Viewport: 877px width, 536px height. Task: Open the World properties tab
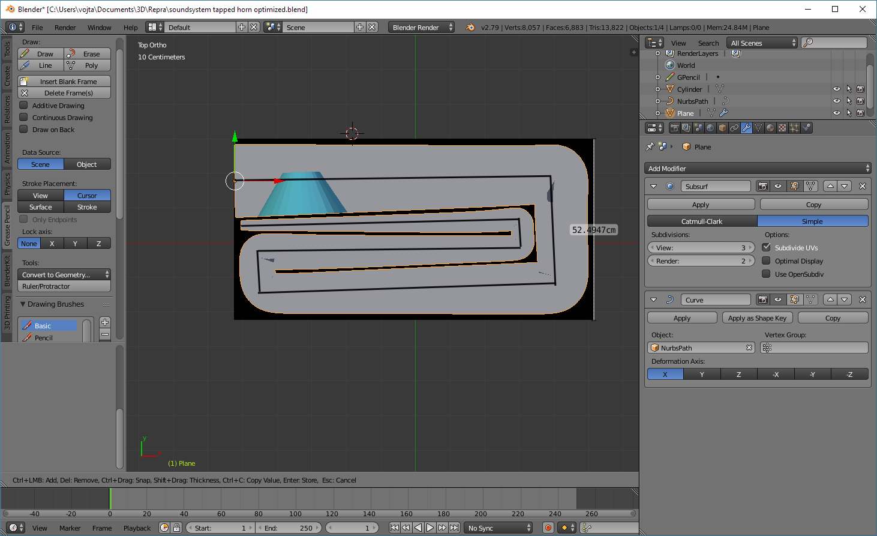click(x=710, y=128)
